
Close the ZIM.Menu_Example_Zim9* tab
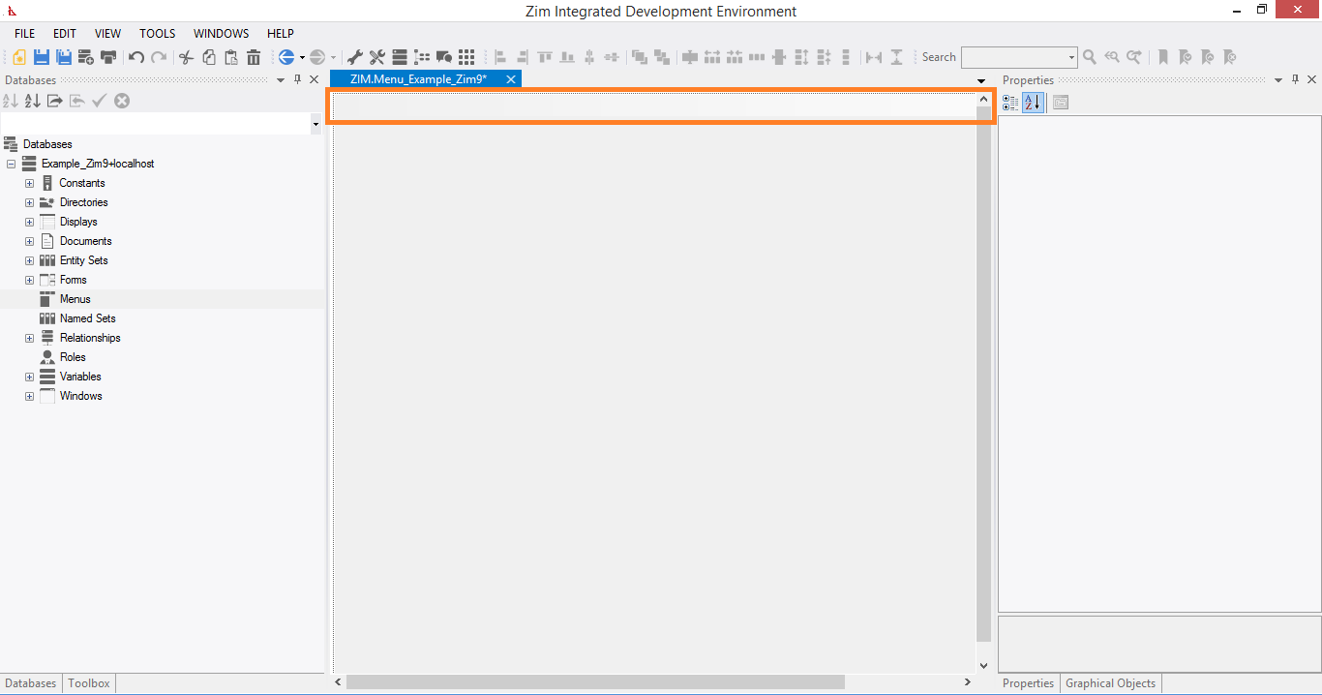[511, 79]
